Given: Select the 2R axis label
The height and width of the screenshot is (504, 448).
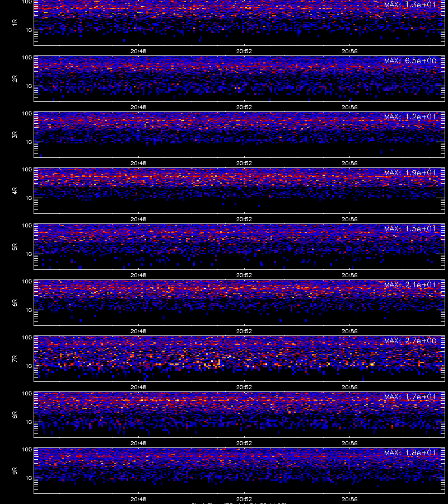Looking at the screenshot, I should pos(15,79).
